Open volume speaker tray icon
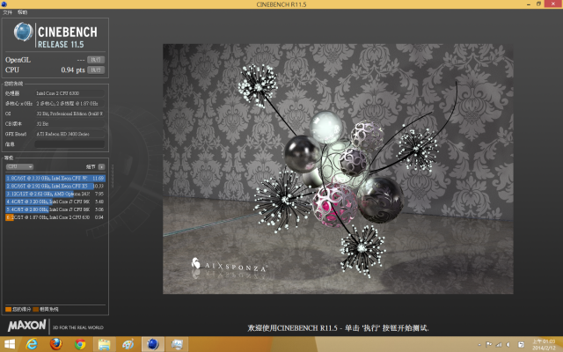Viewport: 563px width, 352px height. 508,345
